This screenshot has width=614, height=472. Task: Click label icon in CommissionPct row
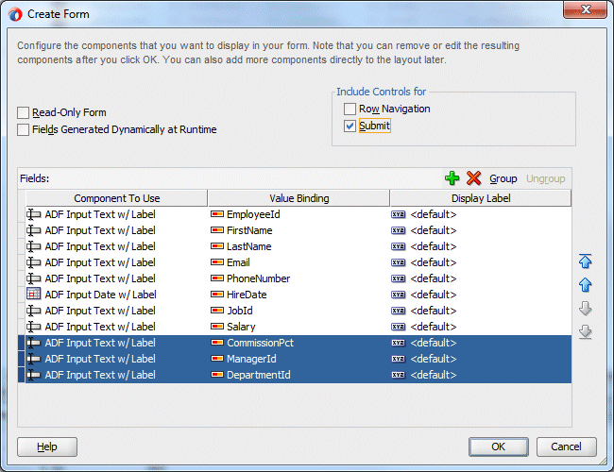[x=399, y=343]
